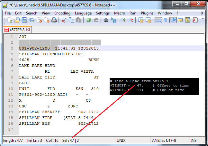Image resolution: width=208 pixels, height=146 pixels.
Task: Click the text SPILLMAN TECHNOLOGIES INC
Action: [51, 54]
